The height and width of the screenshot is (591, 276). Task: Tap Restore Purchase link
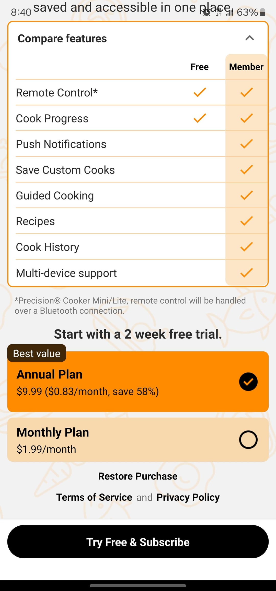coord(138,476)
